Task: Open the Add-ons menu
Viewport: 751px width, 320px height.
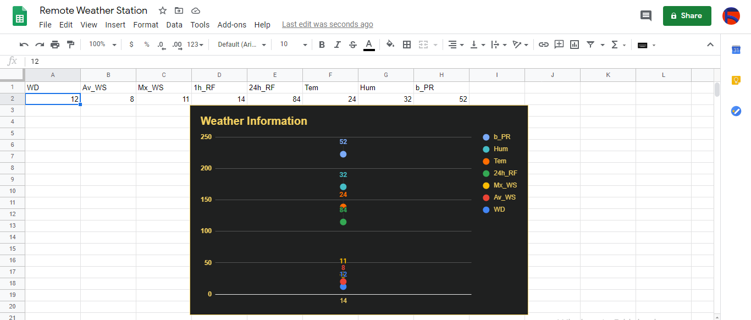Action: 231,25
